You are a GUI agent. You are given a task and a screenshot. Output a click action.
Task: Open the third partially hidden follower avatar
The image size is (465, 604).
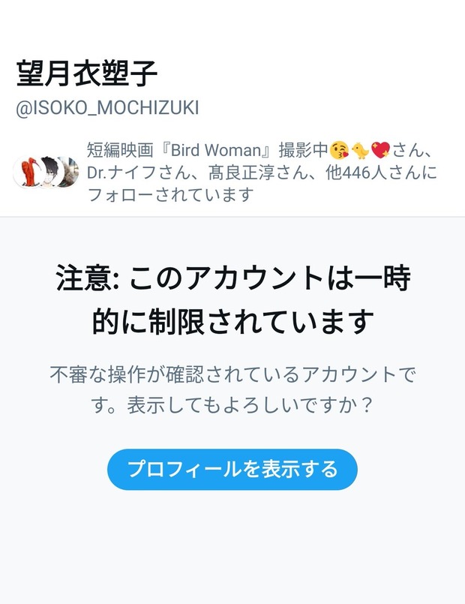click(70, 172)
